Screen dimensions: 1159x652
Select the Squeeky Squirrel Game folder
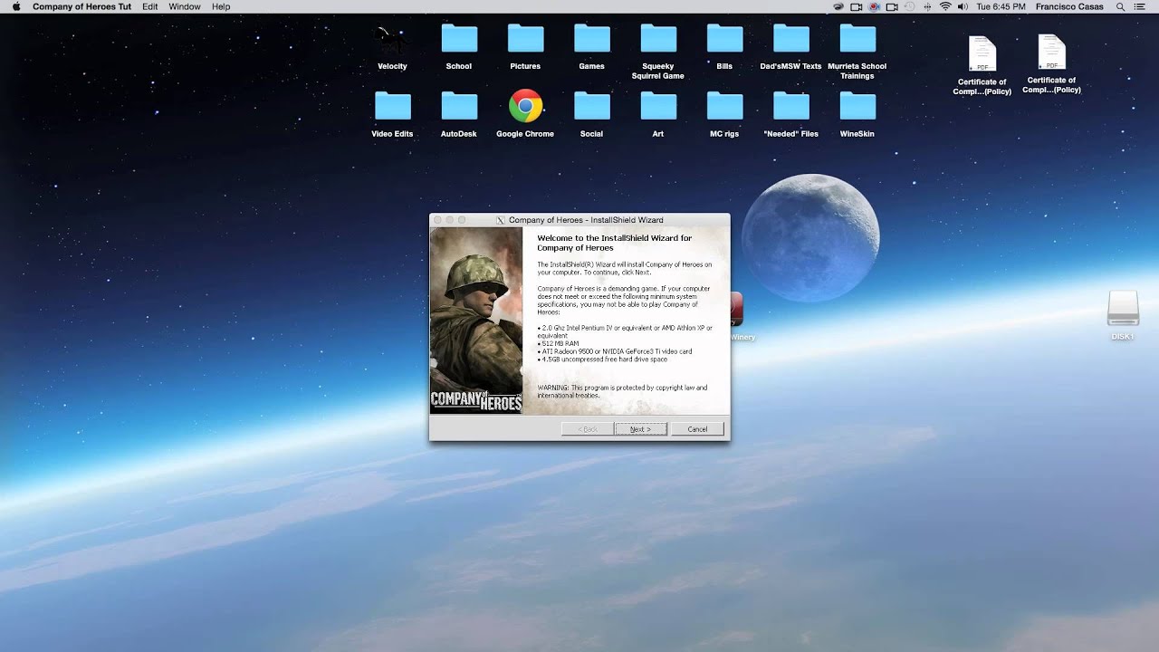coord(658,40)
